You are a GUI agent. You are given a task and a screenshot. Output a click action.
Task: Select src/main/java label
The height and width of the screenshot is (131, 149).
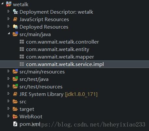pyautogui.click(x=35, y=34)
